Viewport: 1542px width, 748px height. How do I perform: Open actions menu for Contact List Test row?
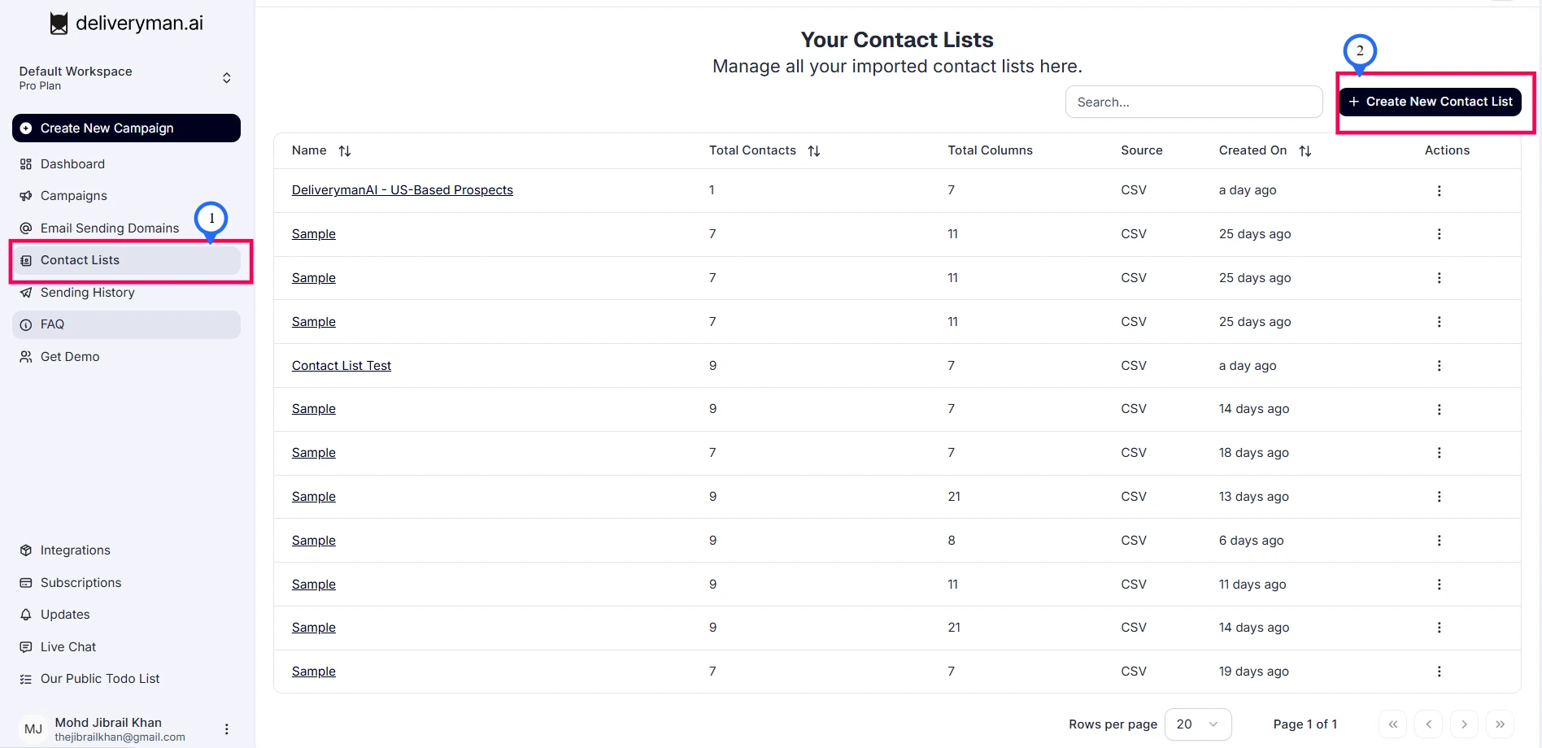coord(1439,366)
